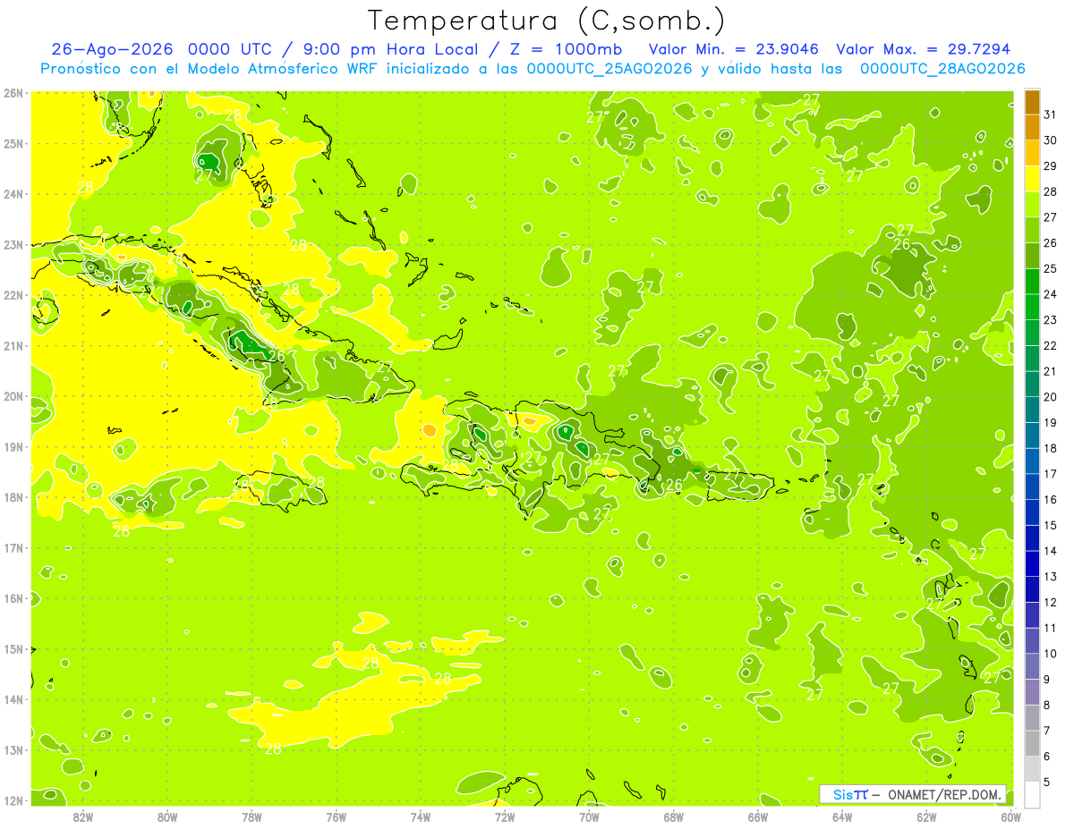Click the '66W' longitude label
The width and height of the screenshot is (1074, 829).
(x=758, y=816)
